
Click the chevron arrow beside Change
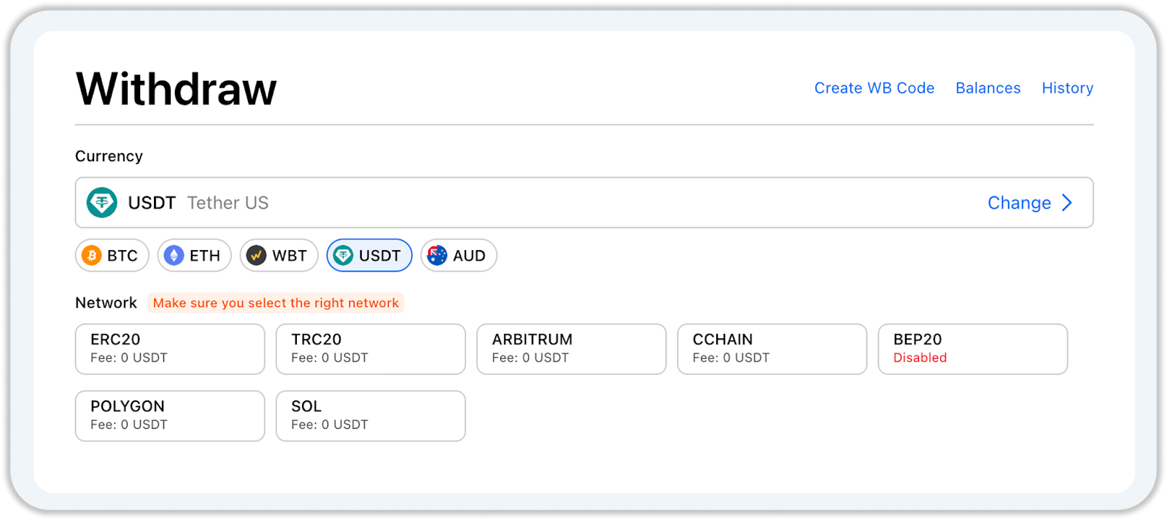pos(1067,203)
